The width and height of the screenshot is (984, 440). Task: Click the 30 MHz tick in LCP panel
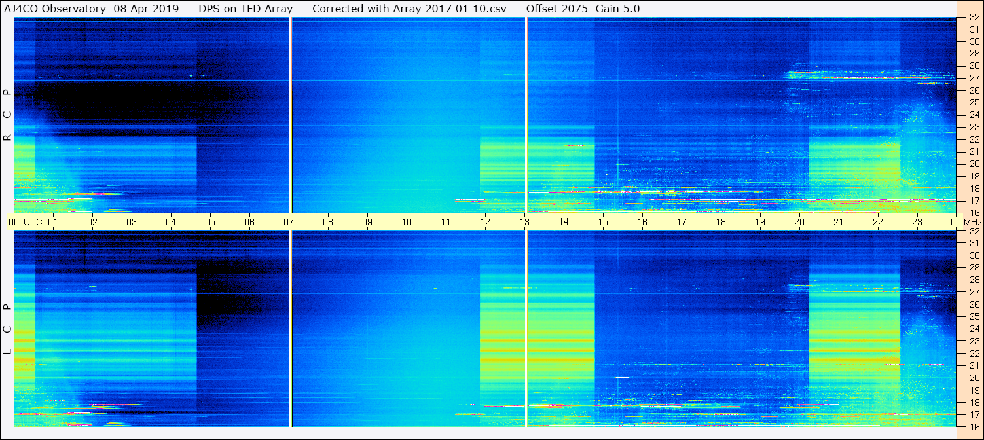[x=974, y=255]
